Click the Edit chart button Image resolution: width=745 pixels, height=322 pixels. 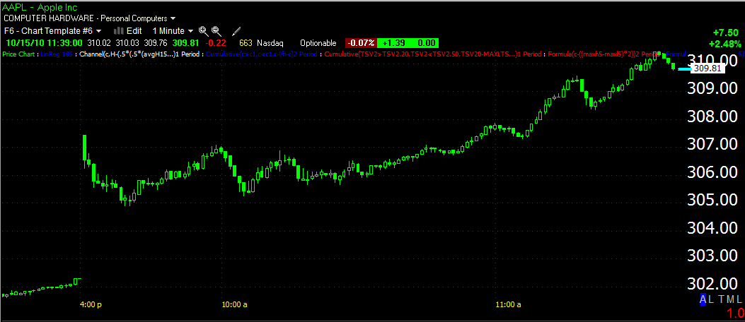pos(134,31)
